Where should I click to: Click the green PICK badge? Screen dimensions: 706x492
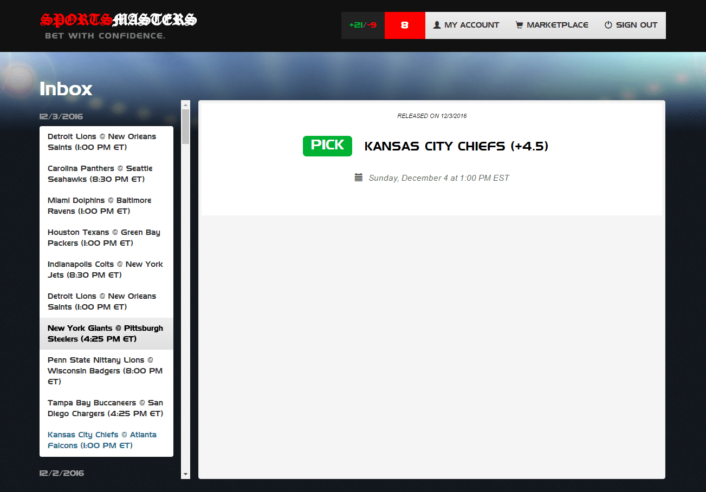(327, 146)
